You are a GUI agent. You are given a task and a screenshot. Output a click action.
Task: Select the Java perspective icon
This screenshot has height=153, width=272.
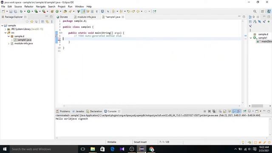click(x=269, y=11)
